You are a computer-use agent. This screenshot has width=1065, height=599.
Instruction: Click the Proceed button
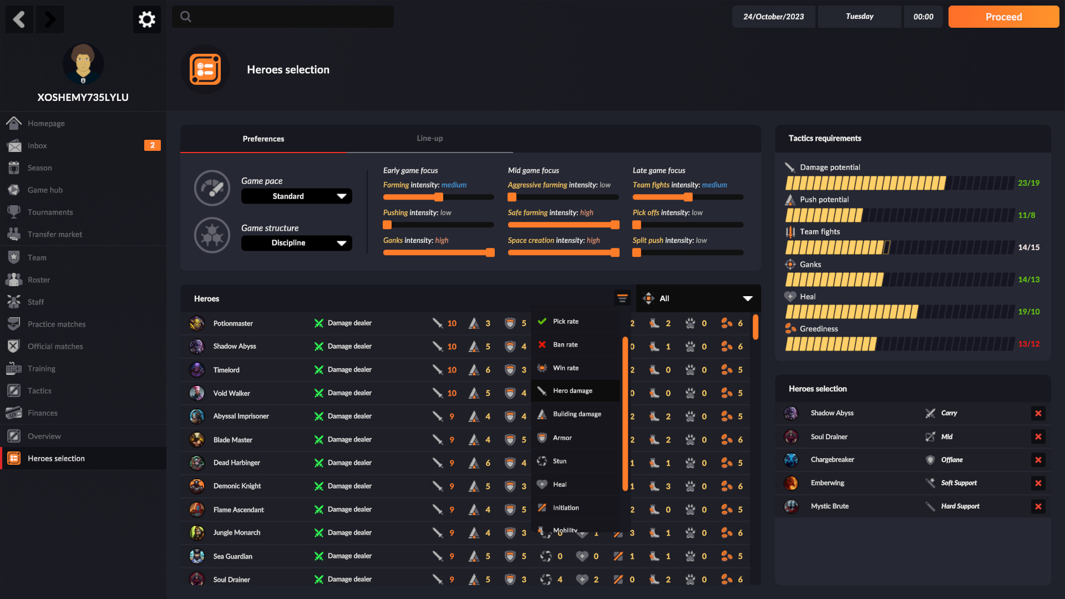(1003, 17)
